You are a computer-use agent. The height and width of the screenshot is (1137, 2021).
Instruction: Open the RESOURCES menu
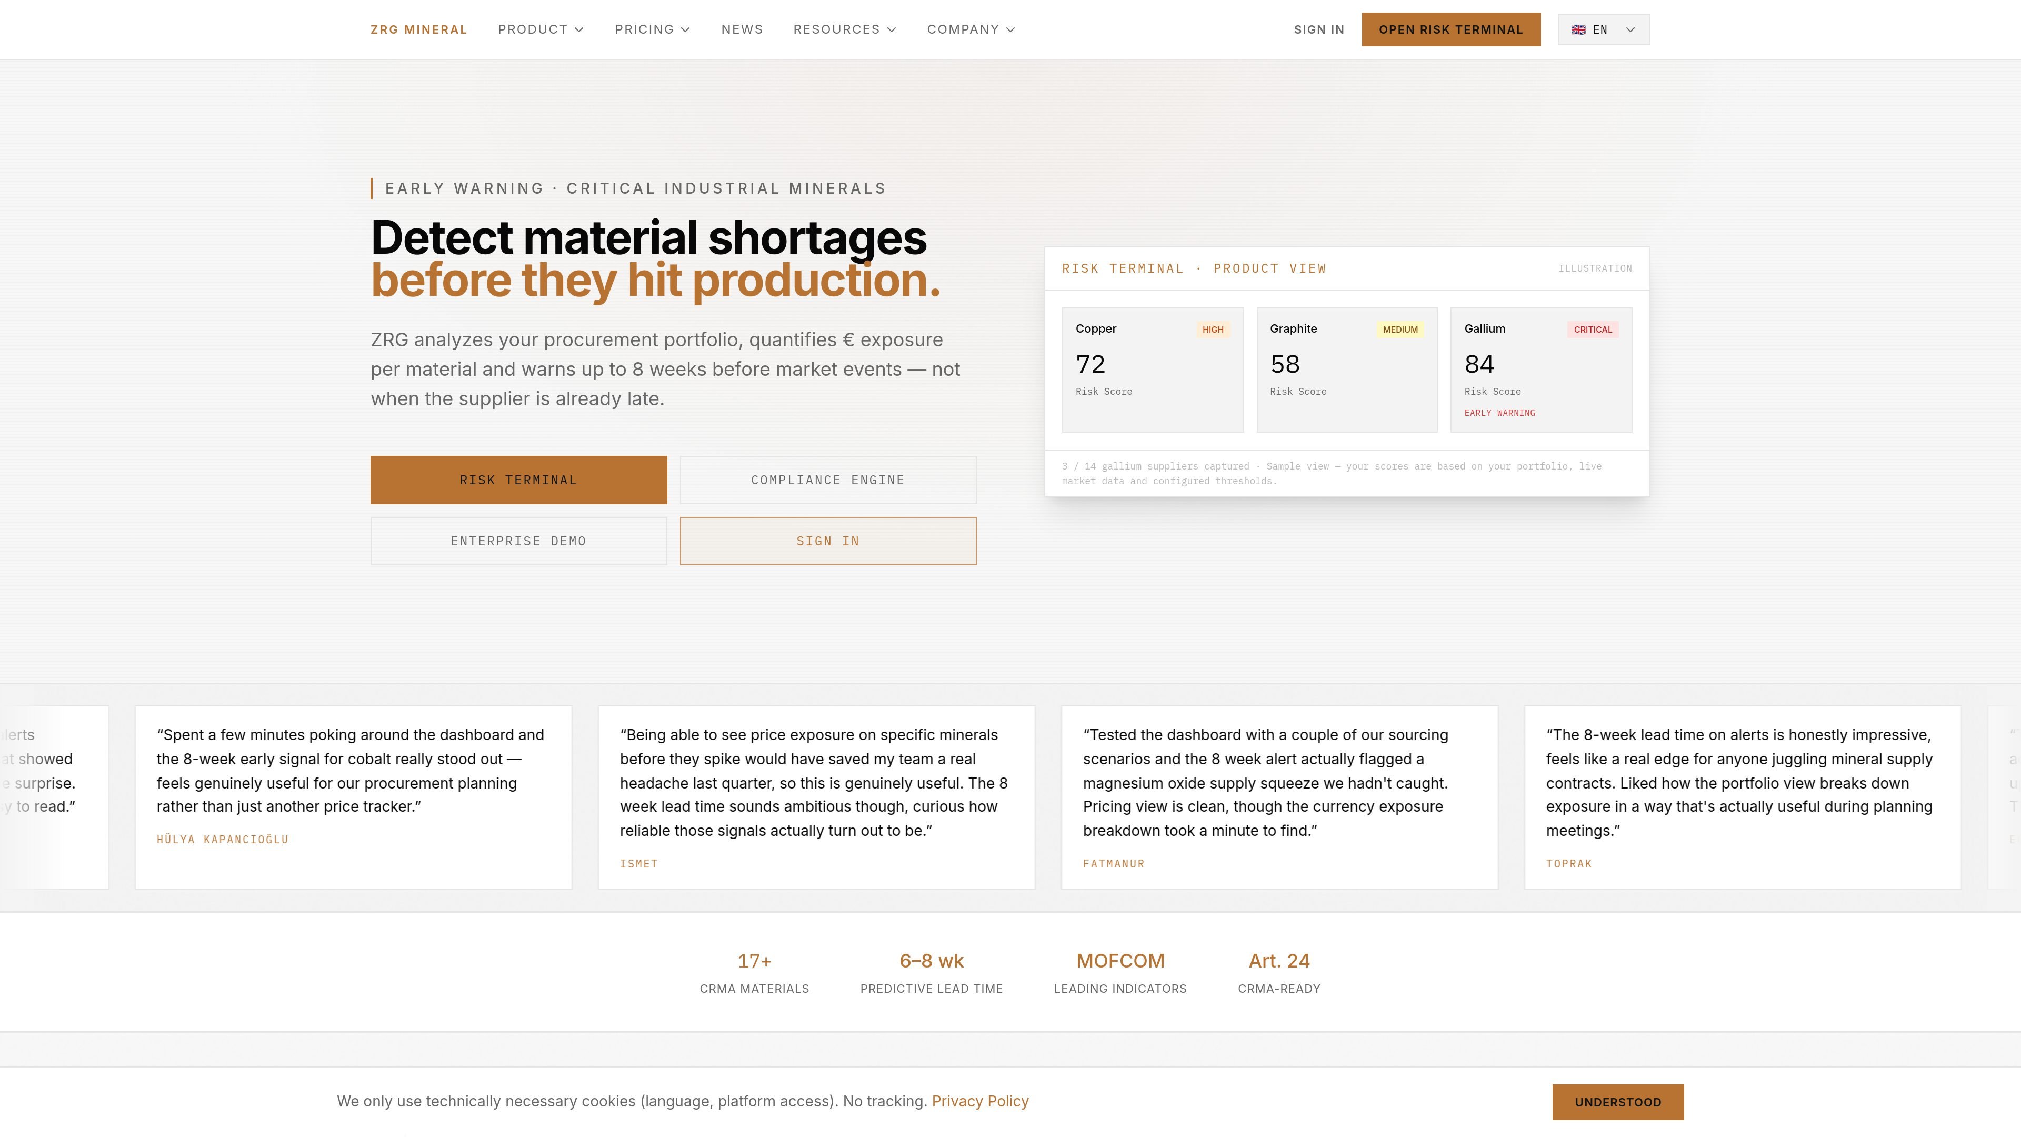(844, 30)
